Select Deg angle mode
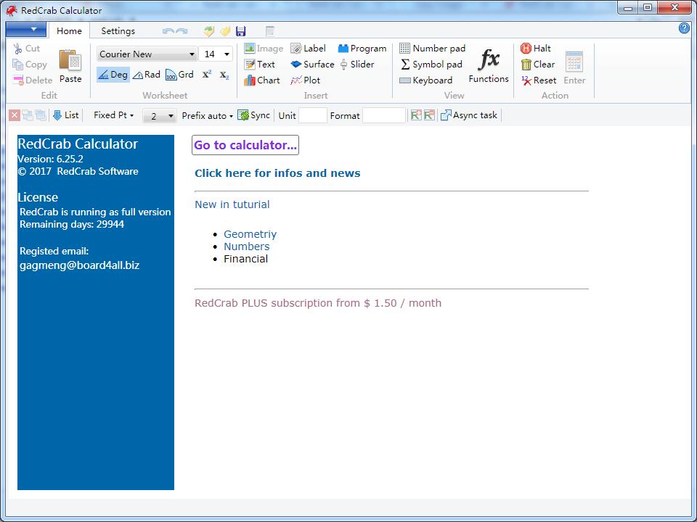Image resolution: width=697 pixels, height=522 pixels. [113, 75]
